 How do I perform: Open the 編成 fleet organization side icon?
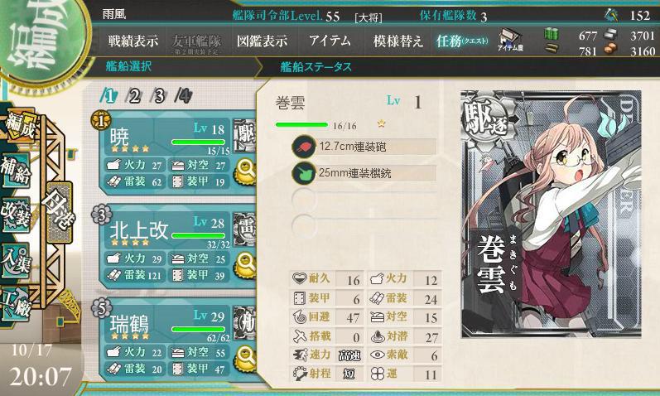[x=20, y=128]
